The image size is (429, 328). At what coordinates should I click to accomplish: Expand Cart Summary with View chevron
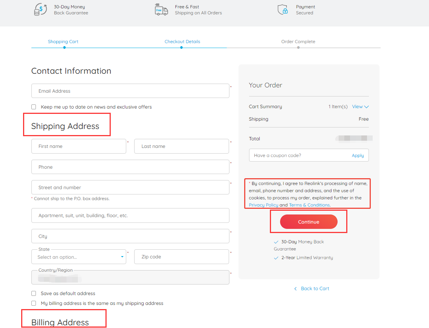tap(360, 107)
